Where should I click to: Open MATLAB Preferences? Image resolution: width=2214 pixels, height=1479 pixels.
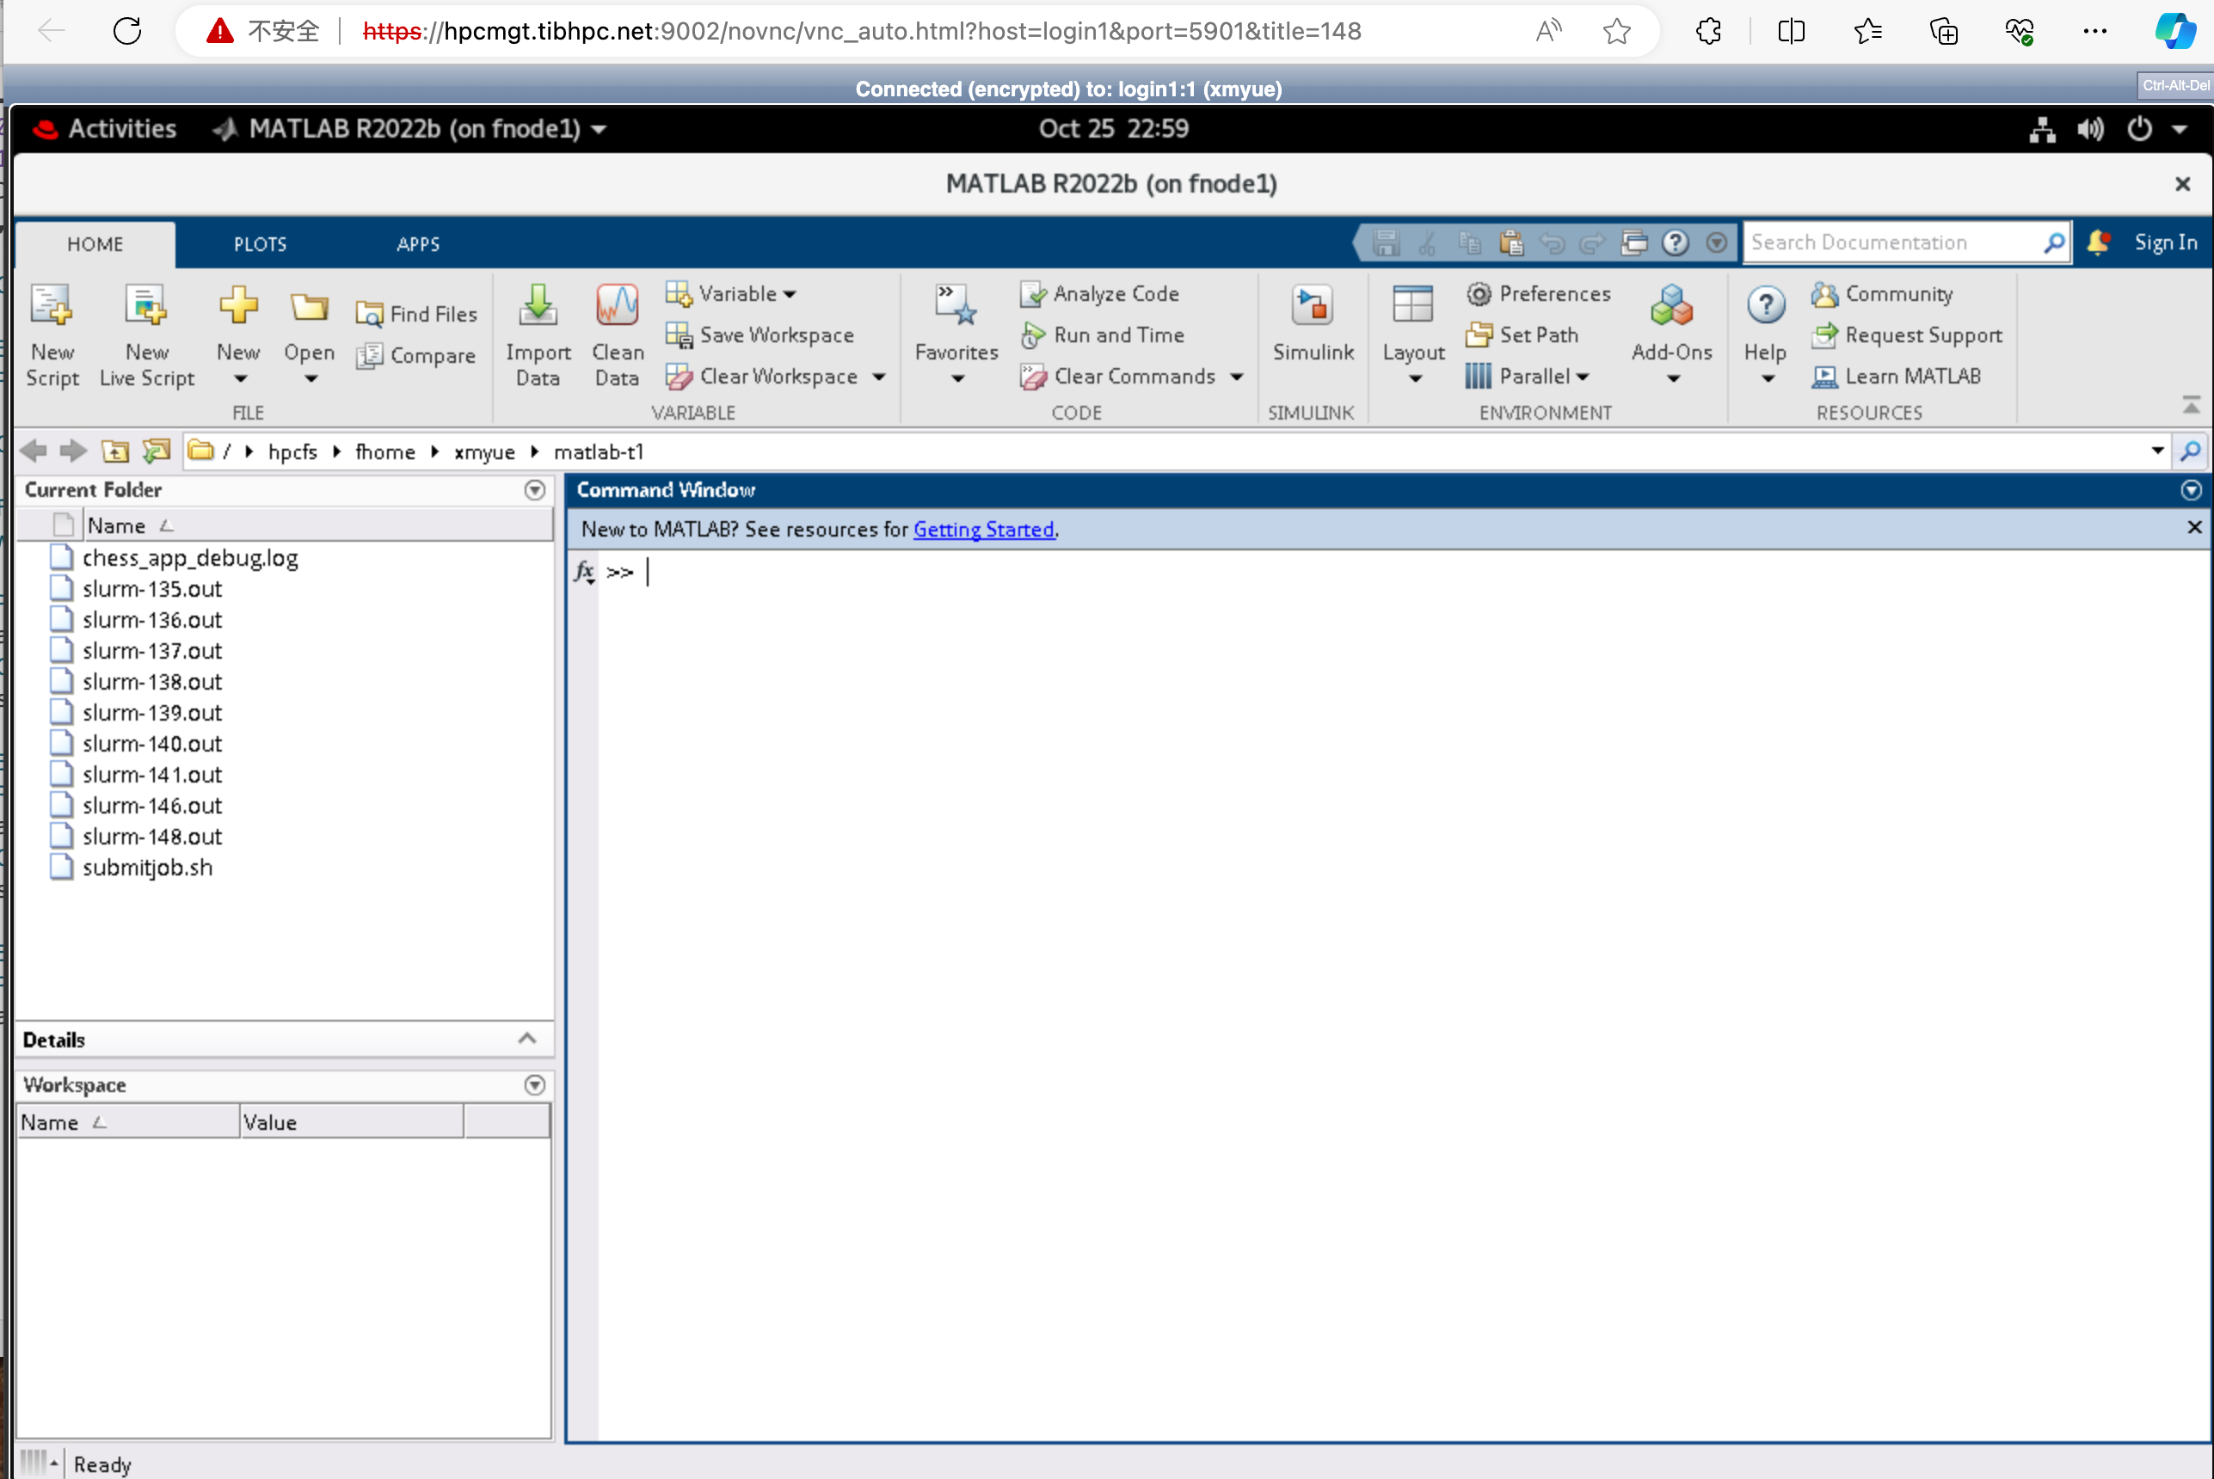point(1539,294)
